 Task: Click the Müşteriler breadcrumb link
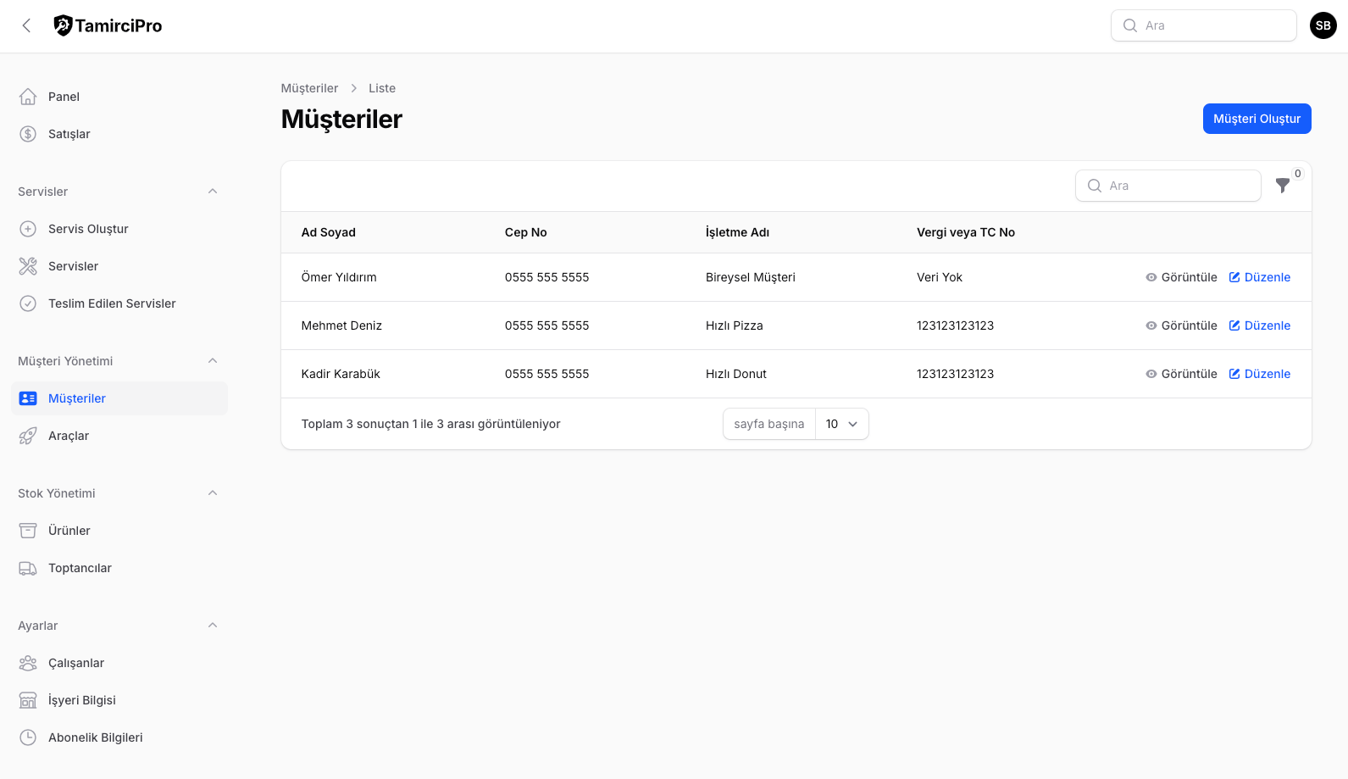pyautogui.click(x=309, y=88)
